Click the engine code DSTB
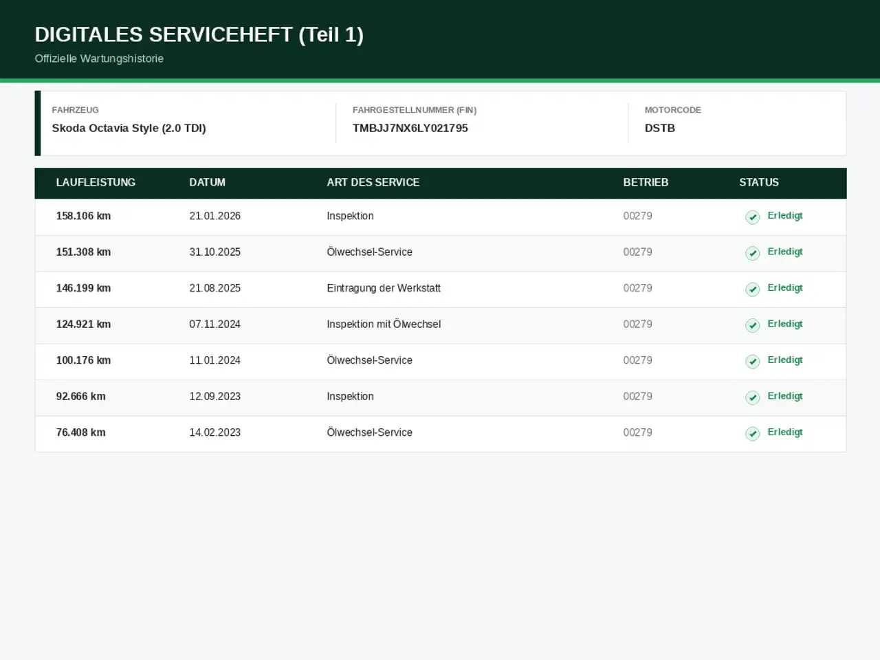Viewport: 880px width, 660px height. 660,128
